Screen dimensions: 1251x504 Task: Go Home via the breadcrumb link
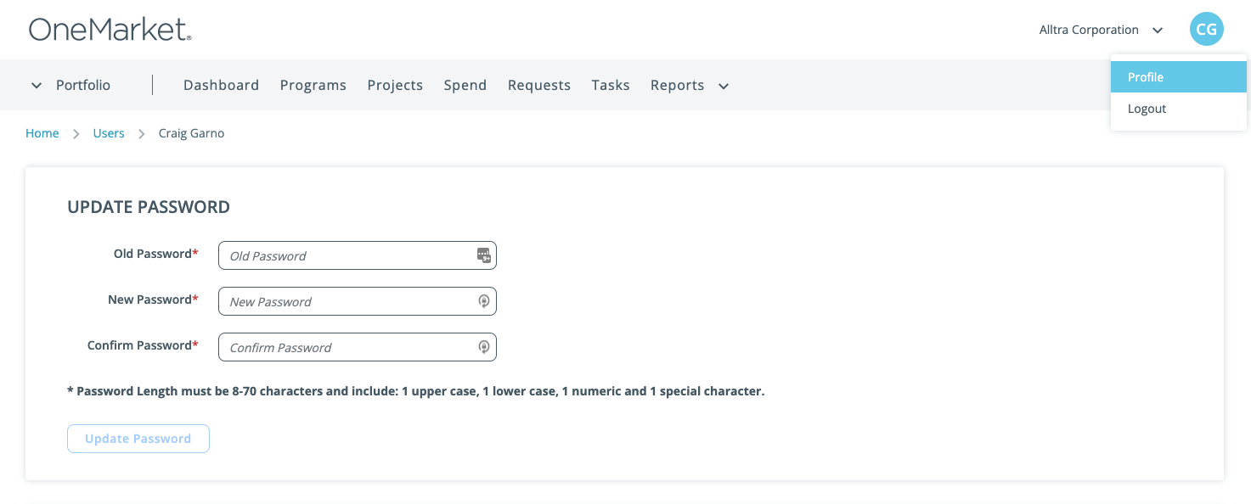click(x=42, y=133)
